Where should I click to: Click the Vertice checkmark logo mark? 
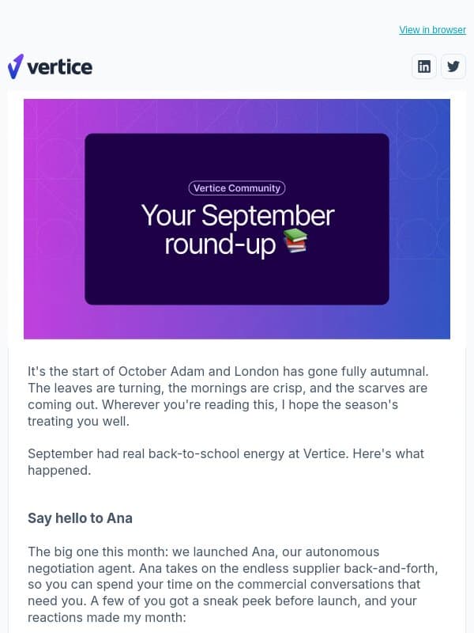coord(15,66)
